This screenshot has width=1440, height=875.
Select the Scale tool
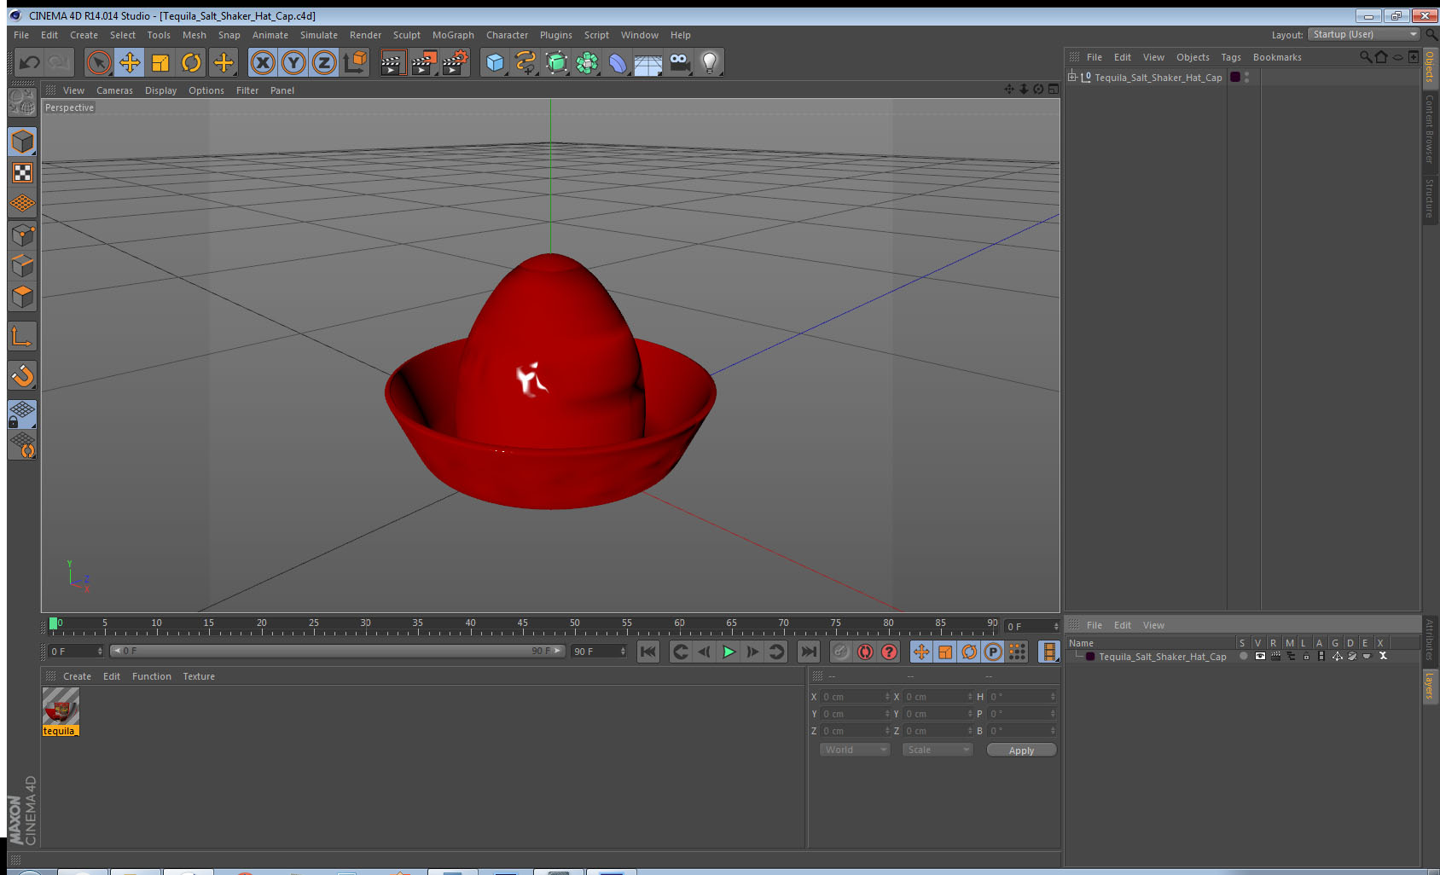[160, 62]
